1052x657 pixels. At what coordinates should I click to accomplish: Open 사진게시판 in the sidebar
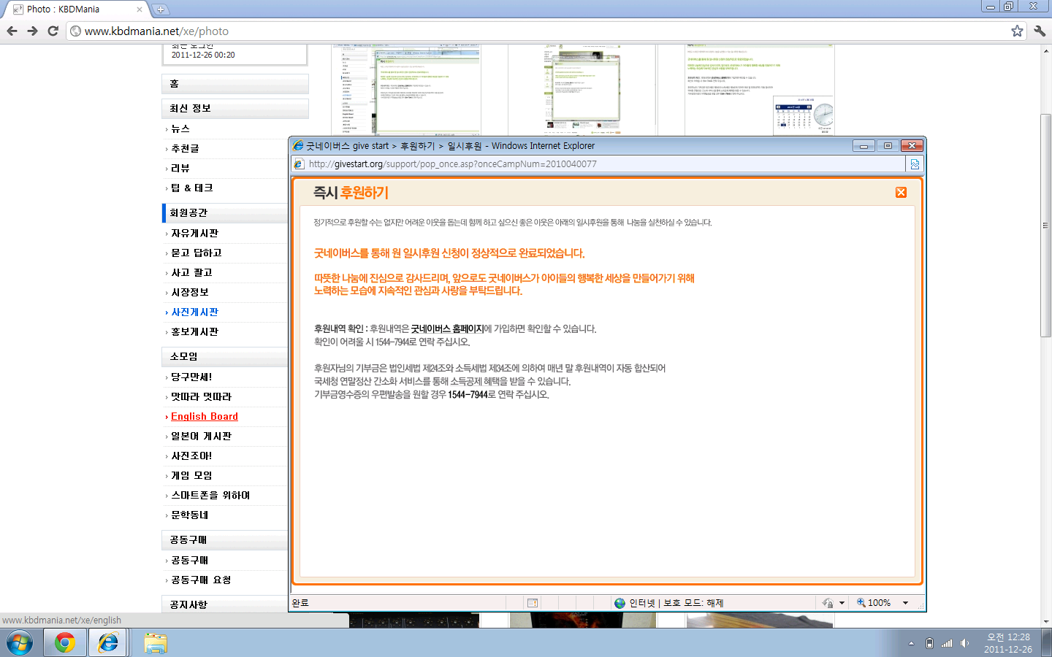pyautogui.click(x=195, y=312)
